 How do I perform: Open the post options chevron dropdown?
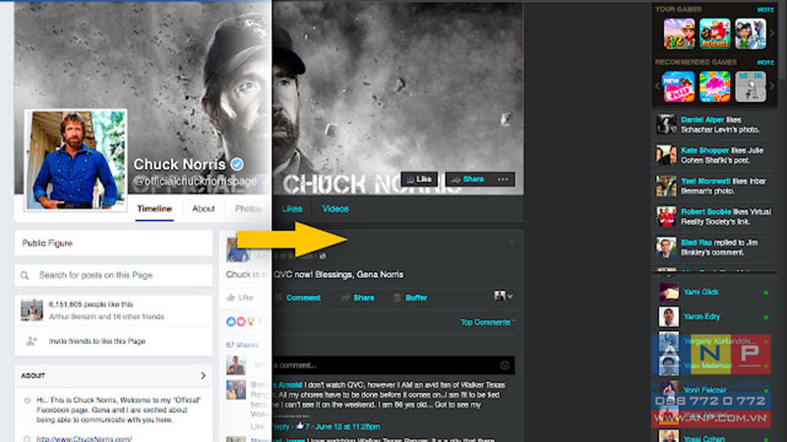[512, 243]
